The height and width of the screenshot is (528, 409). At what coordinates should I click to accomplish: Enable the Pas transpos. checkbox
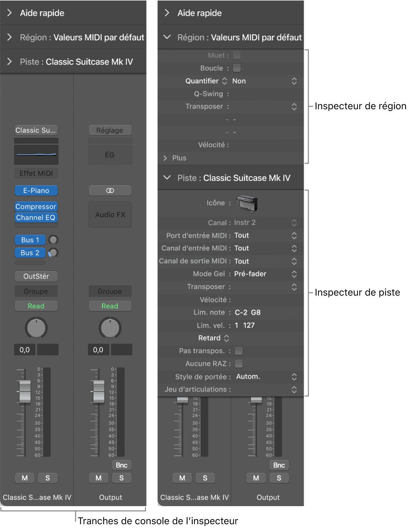point(239,351)
